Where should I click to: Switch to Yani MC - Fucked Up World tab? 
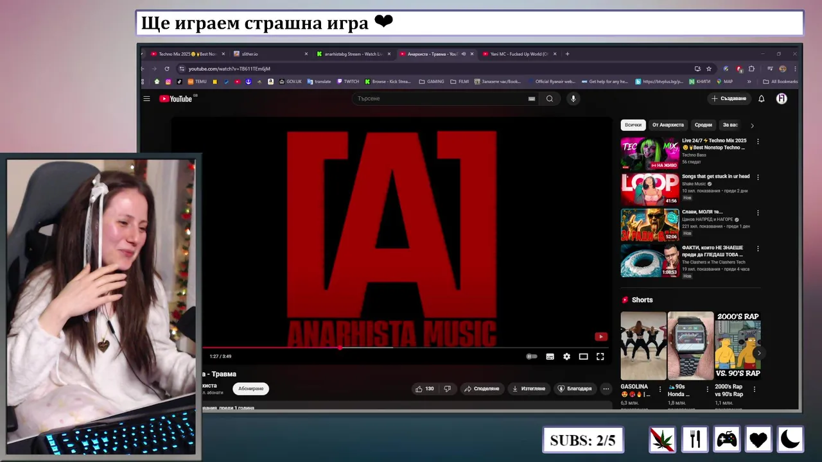[x=519, y=54]
